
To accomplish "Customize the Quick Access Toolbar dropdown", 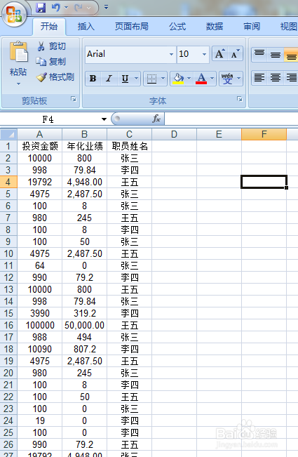I will pyautogui.click(x=106, y=8).
